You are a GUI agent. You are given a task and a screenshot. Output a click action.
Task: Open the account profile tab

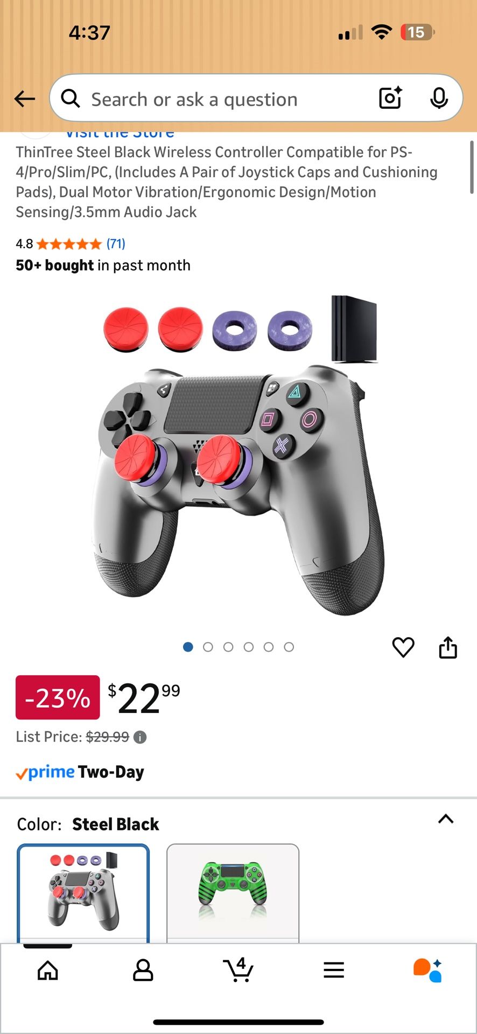pyautogui.click(x=143, y=970)
